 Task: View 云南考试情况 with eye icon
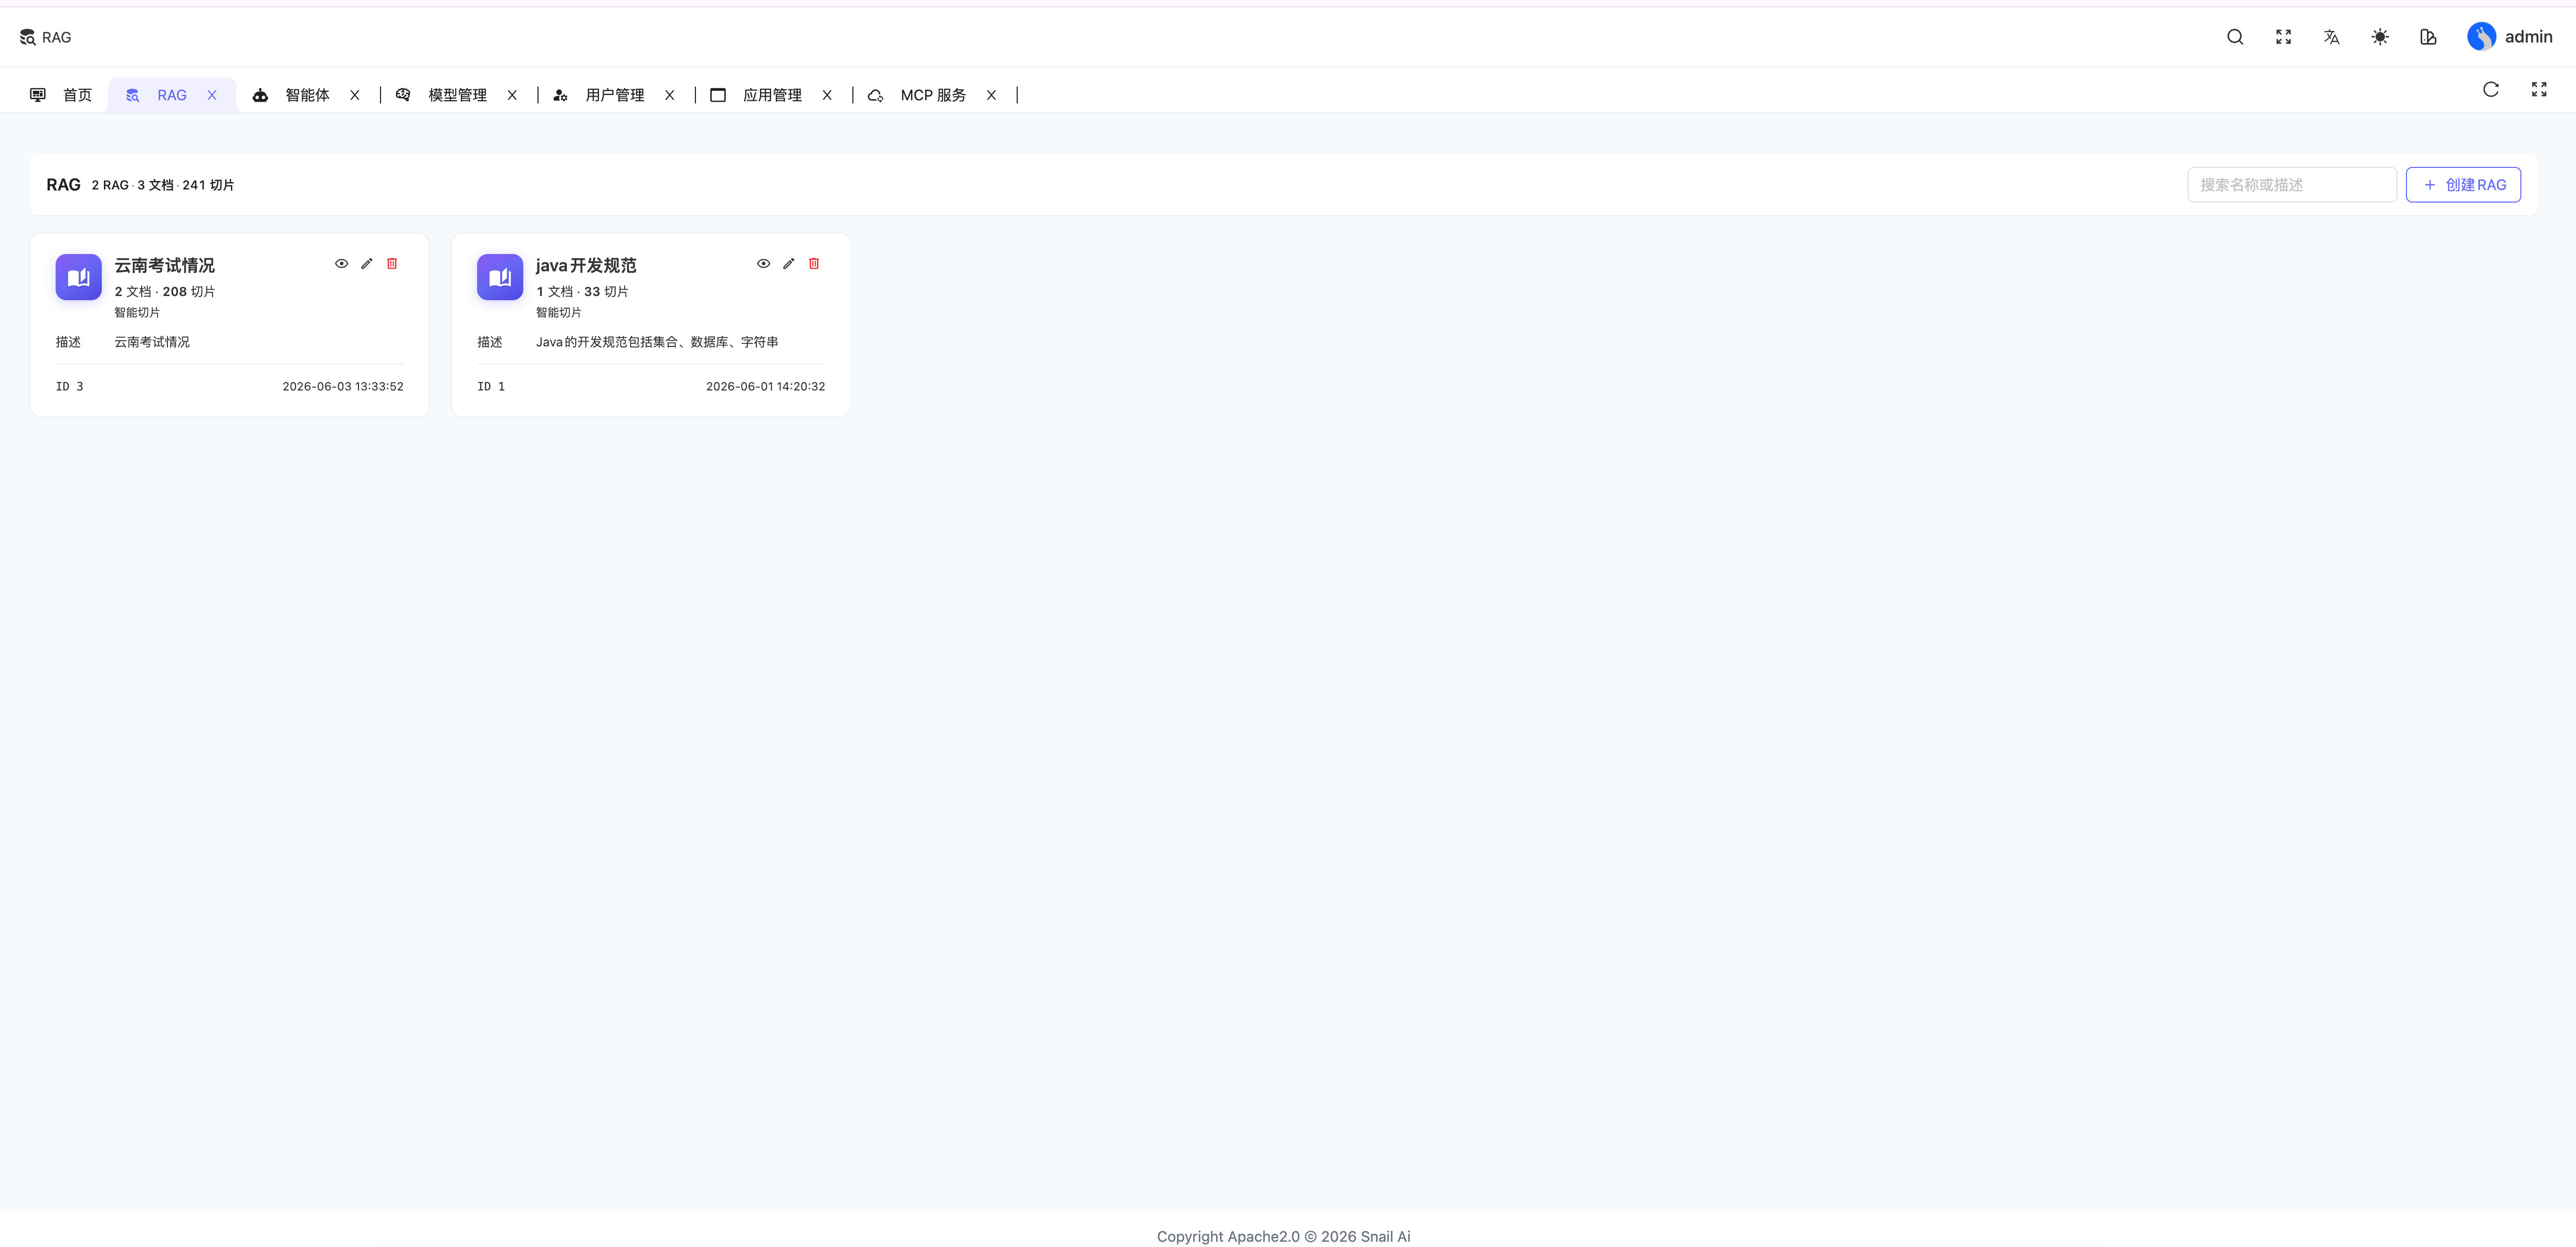341,264
